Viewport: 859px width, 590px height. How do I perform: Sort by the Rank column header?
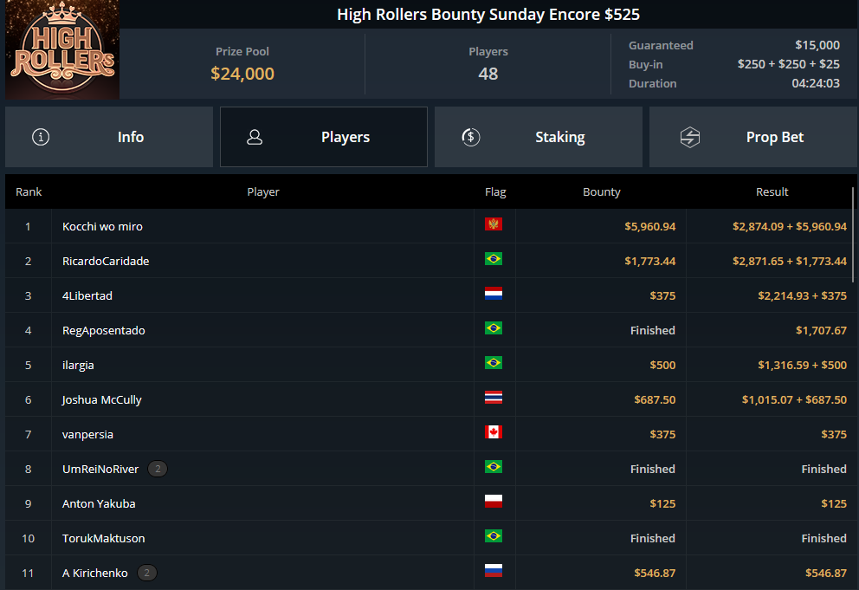[29, 192]
